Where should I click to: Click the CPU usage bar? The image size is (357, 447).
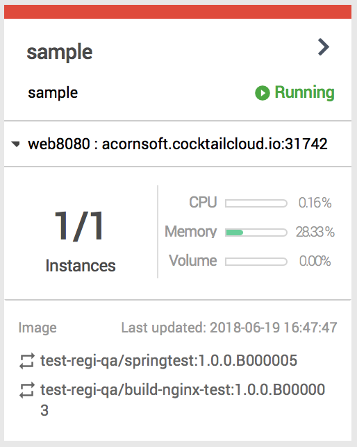[256, 203]
